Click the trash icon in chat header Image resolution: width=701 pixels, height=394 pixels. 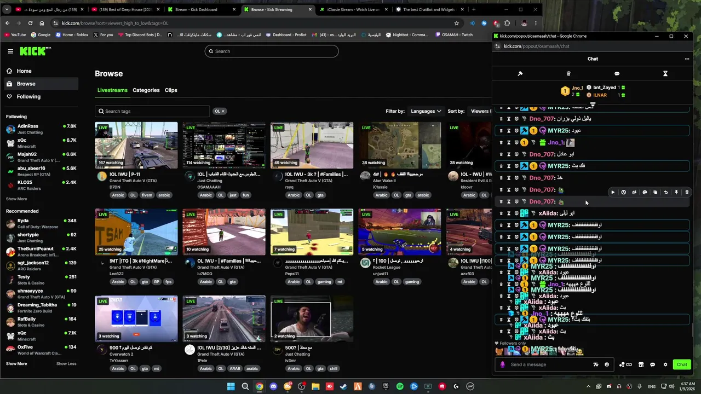click(x=568, y=73)
